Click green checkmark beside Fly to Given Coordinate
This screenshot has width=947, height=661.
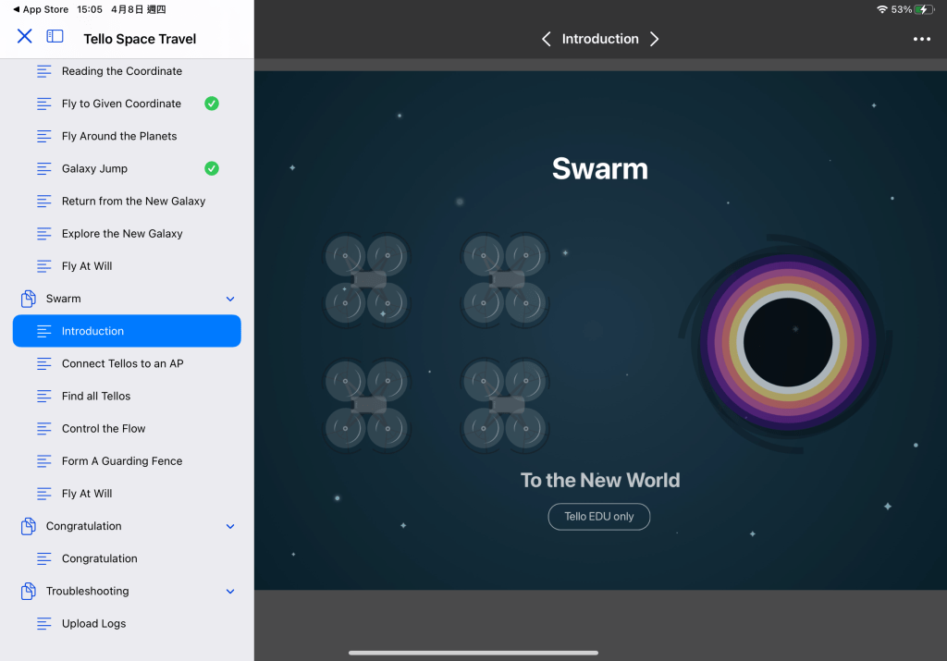tap(212, 104)
